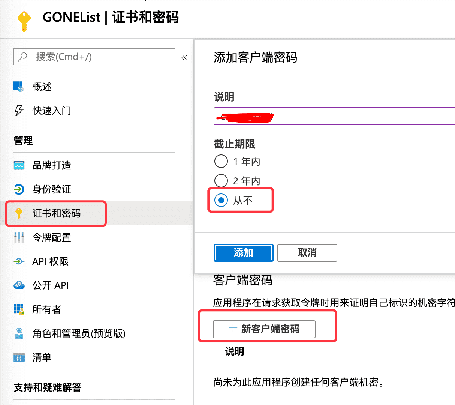
Task: Click the 公开 API cloud icon
Action: click(x=19, y=285)
